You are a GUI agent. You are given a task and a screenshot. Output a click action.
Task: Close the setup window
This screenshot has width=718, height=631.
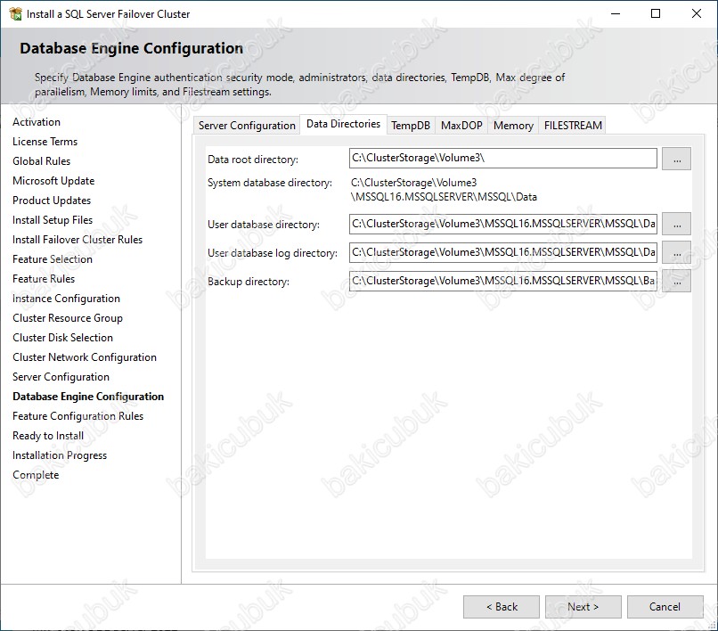pyautogui.click(x=697, y=13)
